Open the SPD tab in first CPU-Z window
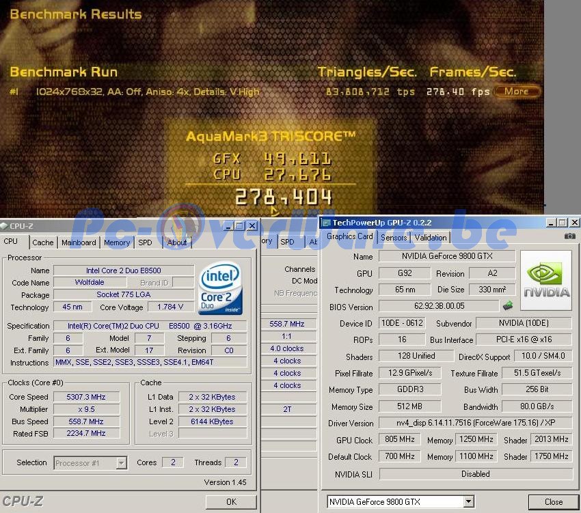The width and height of the screenshot is (581, 513). pos(145,242)
